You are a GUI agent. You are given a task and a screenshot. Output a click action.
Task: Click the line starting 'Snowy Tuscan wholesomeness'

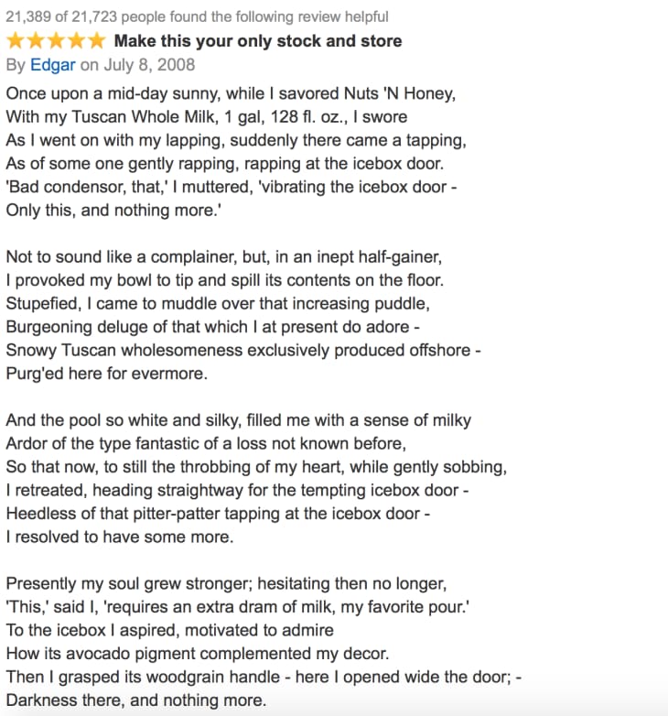click(x=242, y=350)
